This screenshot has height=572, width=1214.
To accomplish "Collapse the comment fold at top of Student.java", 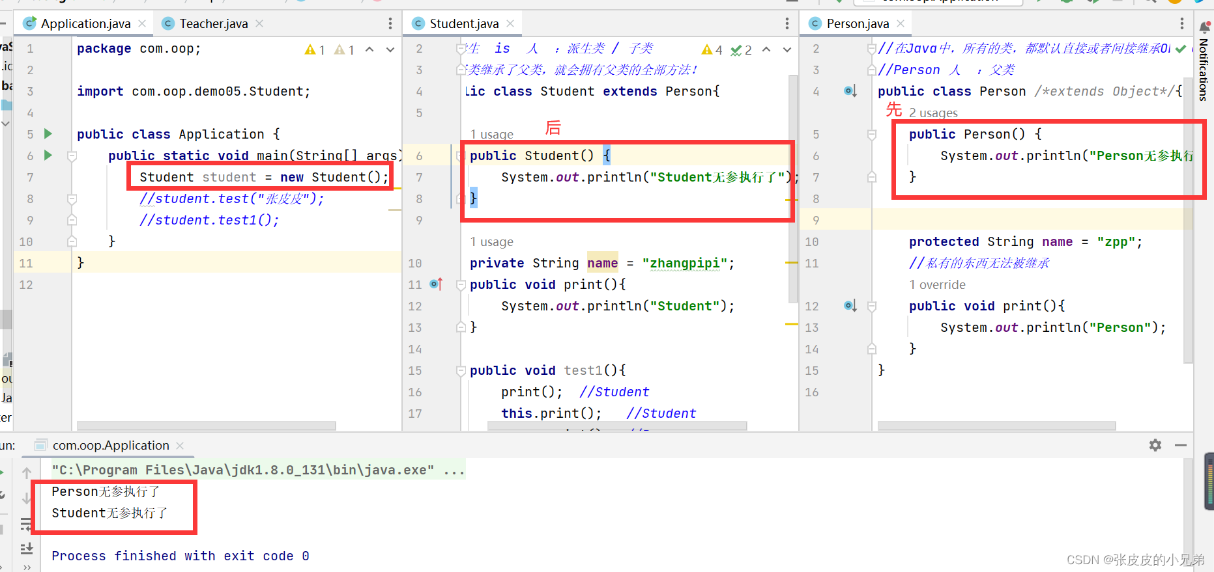I will coord(461,49).
